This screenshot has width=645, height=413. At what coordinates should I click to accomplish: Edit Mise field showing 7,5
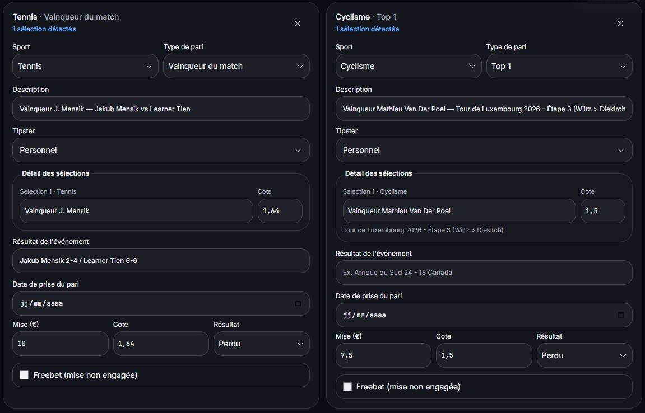tap(383, 355)
